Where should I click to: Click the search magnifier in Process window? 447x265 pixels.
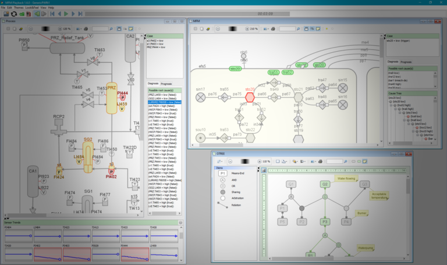[111, 28]
